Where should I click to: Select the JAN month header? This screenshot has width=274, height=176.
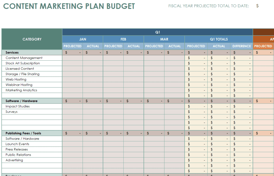pyautogui.click(x=83, y=39)
